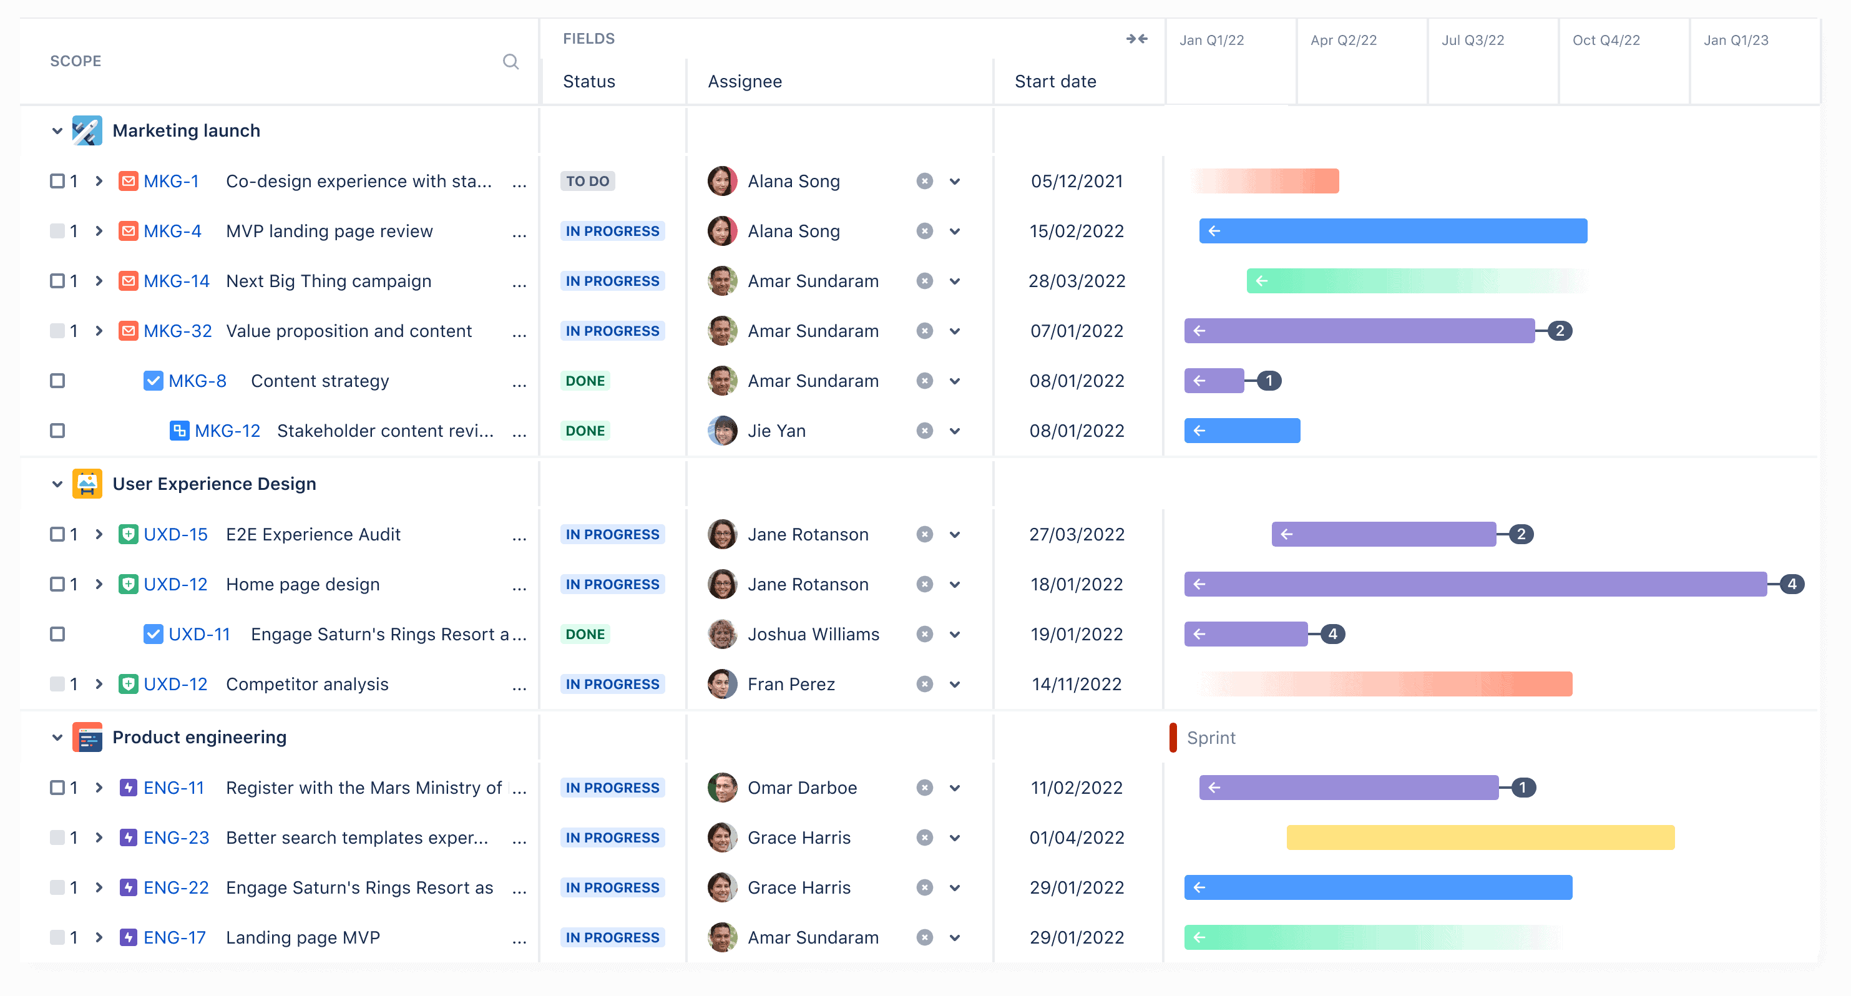Click the yellow timeline bar for ENG-23
The image size is (1851, 996).
1480,837
